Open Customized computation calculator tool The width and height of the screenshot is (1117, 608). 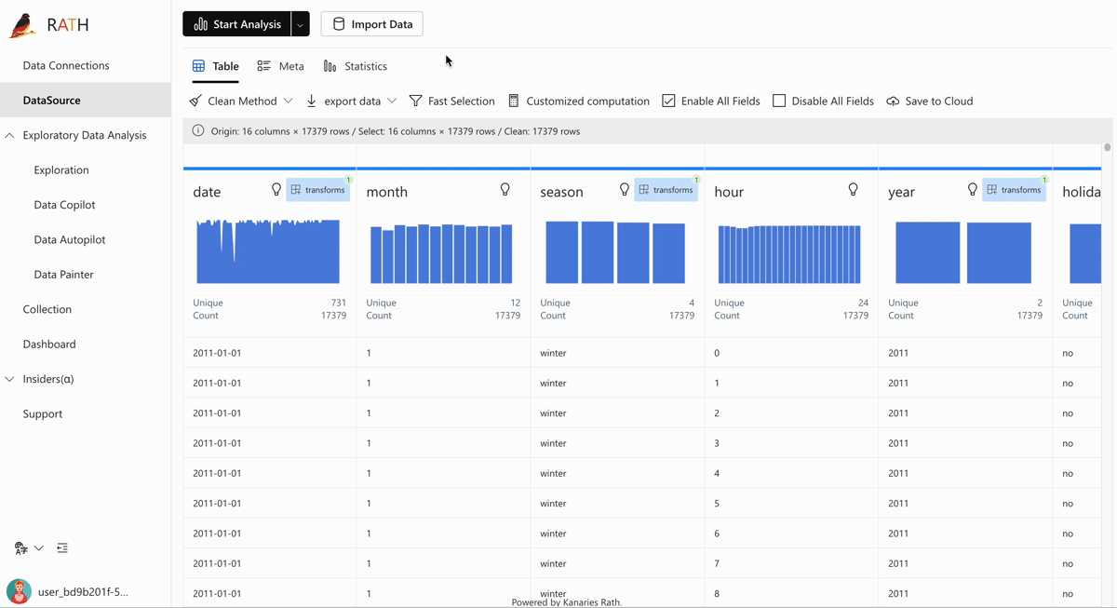point(578,101)
